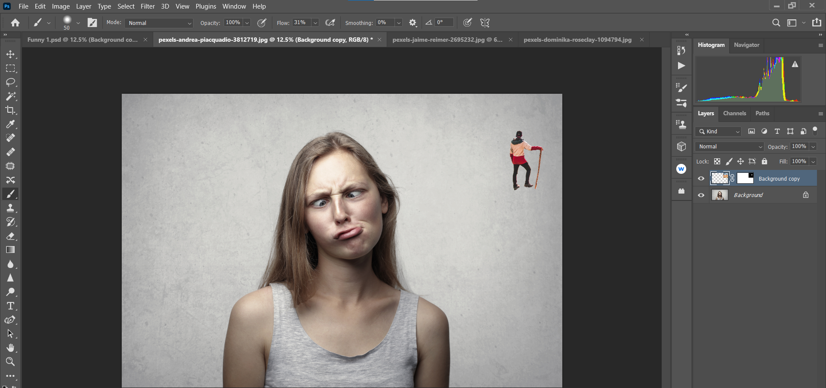Viewport: 826px width, 388px height.
Task: Open the brush preset picker arrow
Action: (x=78, y=23)
